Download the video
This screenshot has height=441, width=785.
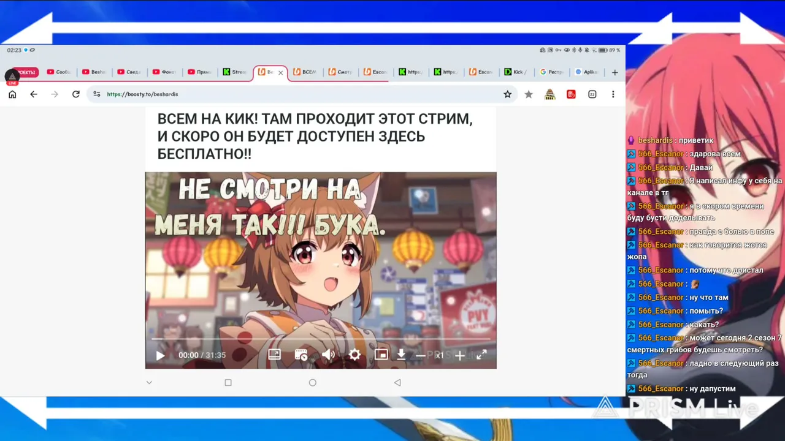coord(401,355)
